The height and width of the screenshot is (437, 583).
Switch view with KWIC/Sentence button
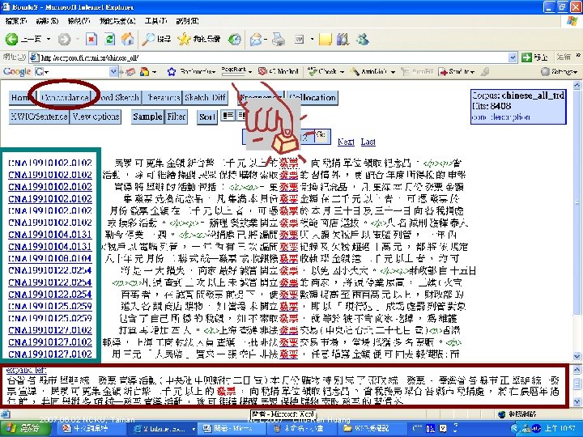39,117
